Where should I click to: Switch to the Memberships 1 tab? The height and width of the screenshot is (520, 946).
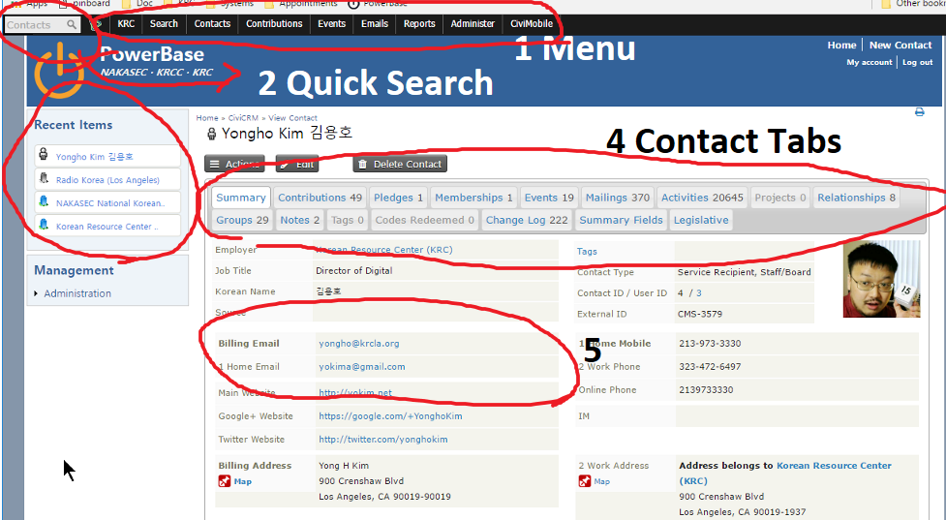(473, 198)
